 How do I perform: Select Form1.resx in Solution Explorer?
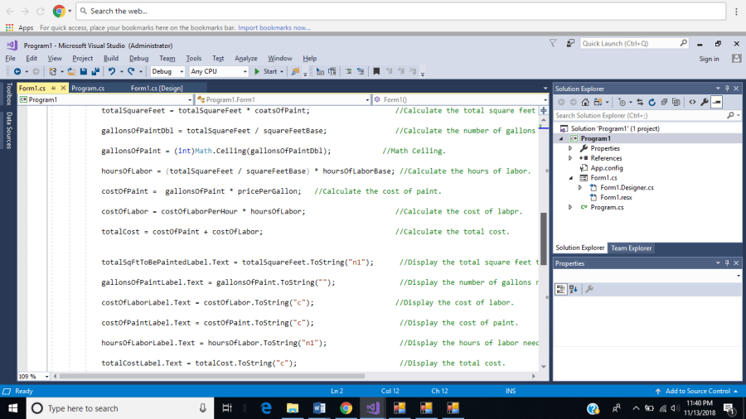[x=616, y=197]
